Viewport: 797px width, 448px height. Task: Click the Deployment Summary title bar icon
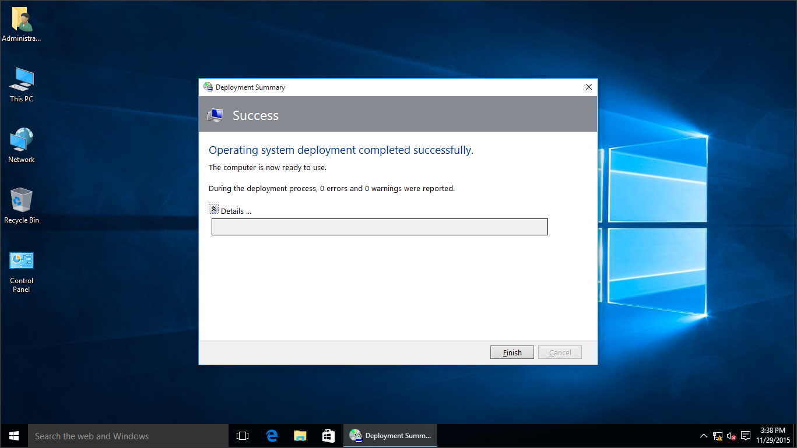(x=208, y=87)
